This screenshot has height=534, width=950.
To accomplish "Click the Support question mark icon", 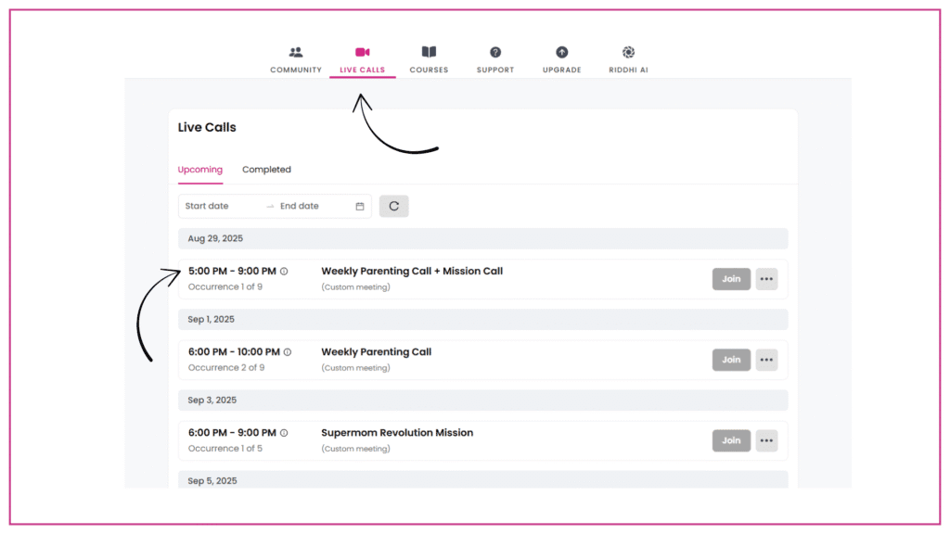I will click(495, 53).
